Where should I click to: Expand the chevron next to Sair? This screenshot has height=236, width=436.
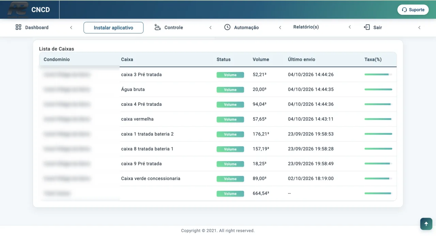tap(419, 28)
